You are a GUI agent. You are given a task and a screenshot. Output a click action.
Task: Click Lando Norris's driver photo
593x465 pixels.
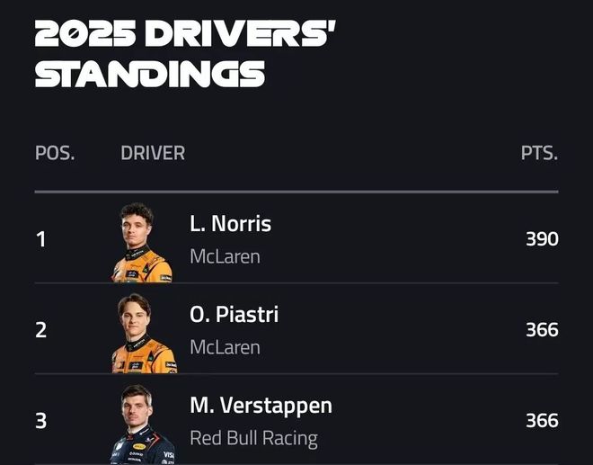142,243
